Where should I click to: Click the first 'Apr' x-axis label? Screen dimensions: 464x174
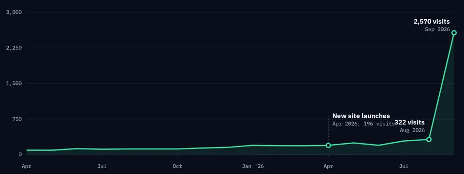[27, 166]
